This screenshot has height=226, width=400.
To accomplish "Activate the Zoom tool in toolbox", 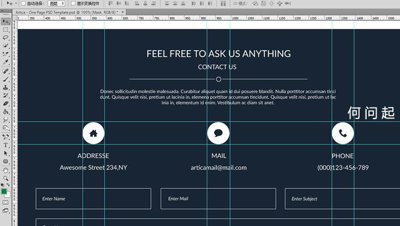I will tap(5, 178).
